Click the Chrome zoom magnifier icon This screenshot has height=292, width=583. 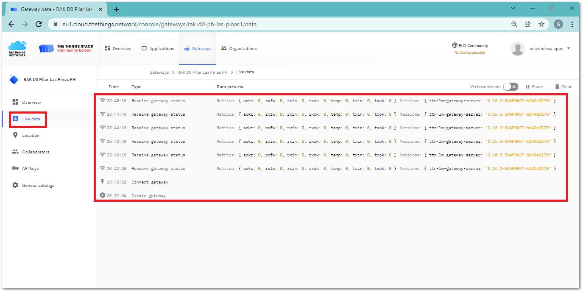tap(514, 24)
